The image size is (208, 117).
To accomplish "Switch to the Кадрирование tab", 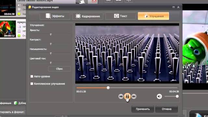I will 88,16.
